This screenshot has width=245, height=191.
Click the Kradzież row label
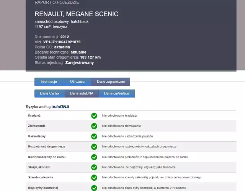click(x=34, y=116)
